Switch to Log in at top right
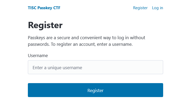The height and width of the screenshot is (106, 191). click(157, 8)
